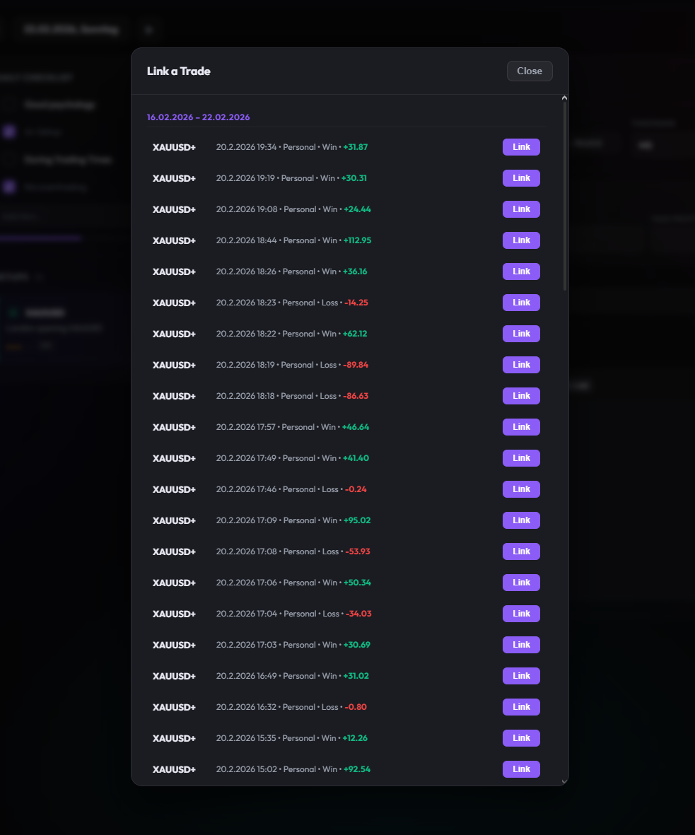The height and width of the screenshot is (835, 695).
Task: Link the trade with -0.80 loss
Action: 521,706
